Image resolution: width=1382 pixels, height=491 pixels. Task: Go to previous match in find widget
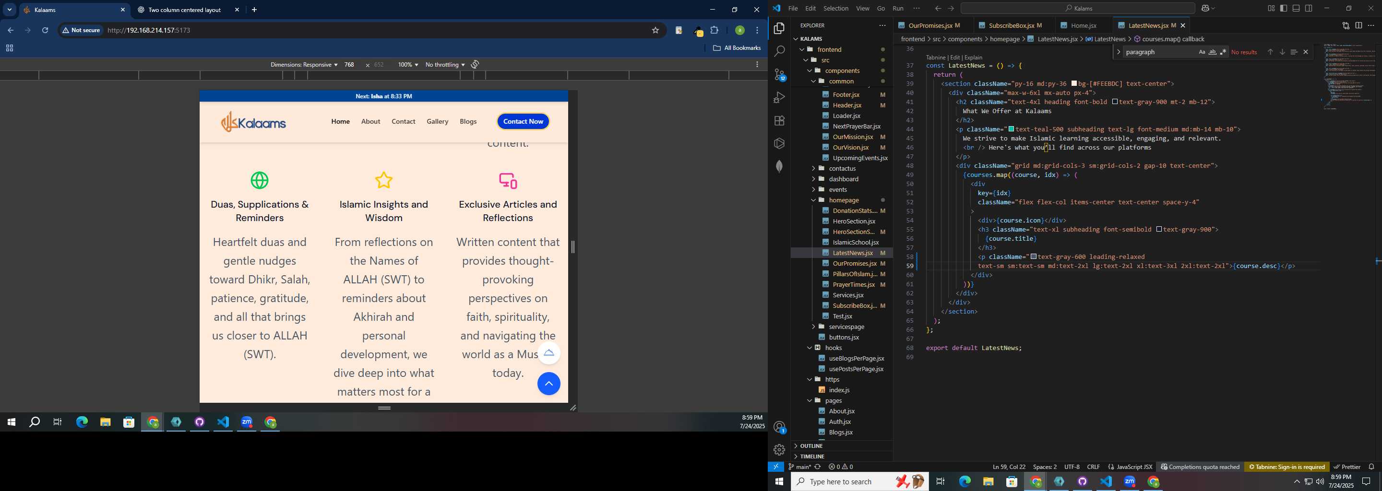pos(1270,52)
